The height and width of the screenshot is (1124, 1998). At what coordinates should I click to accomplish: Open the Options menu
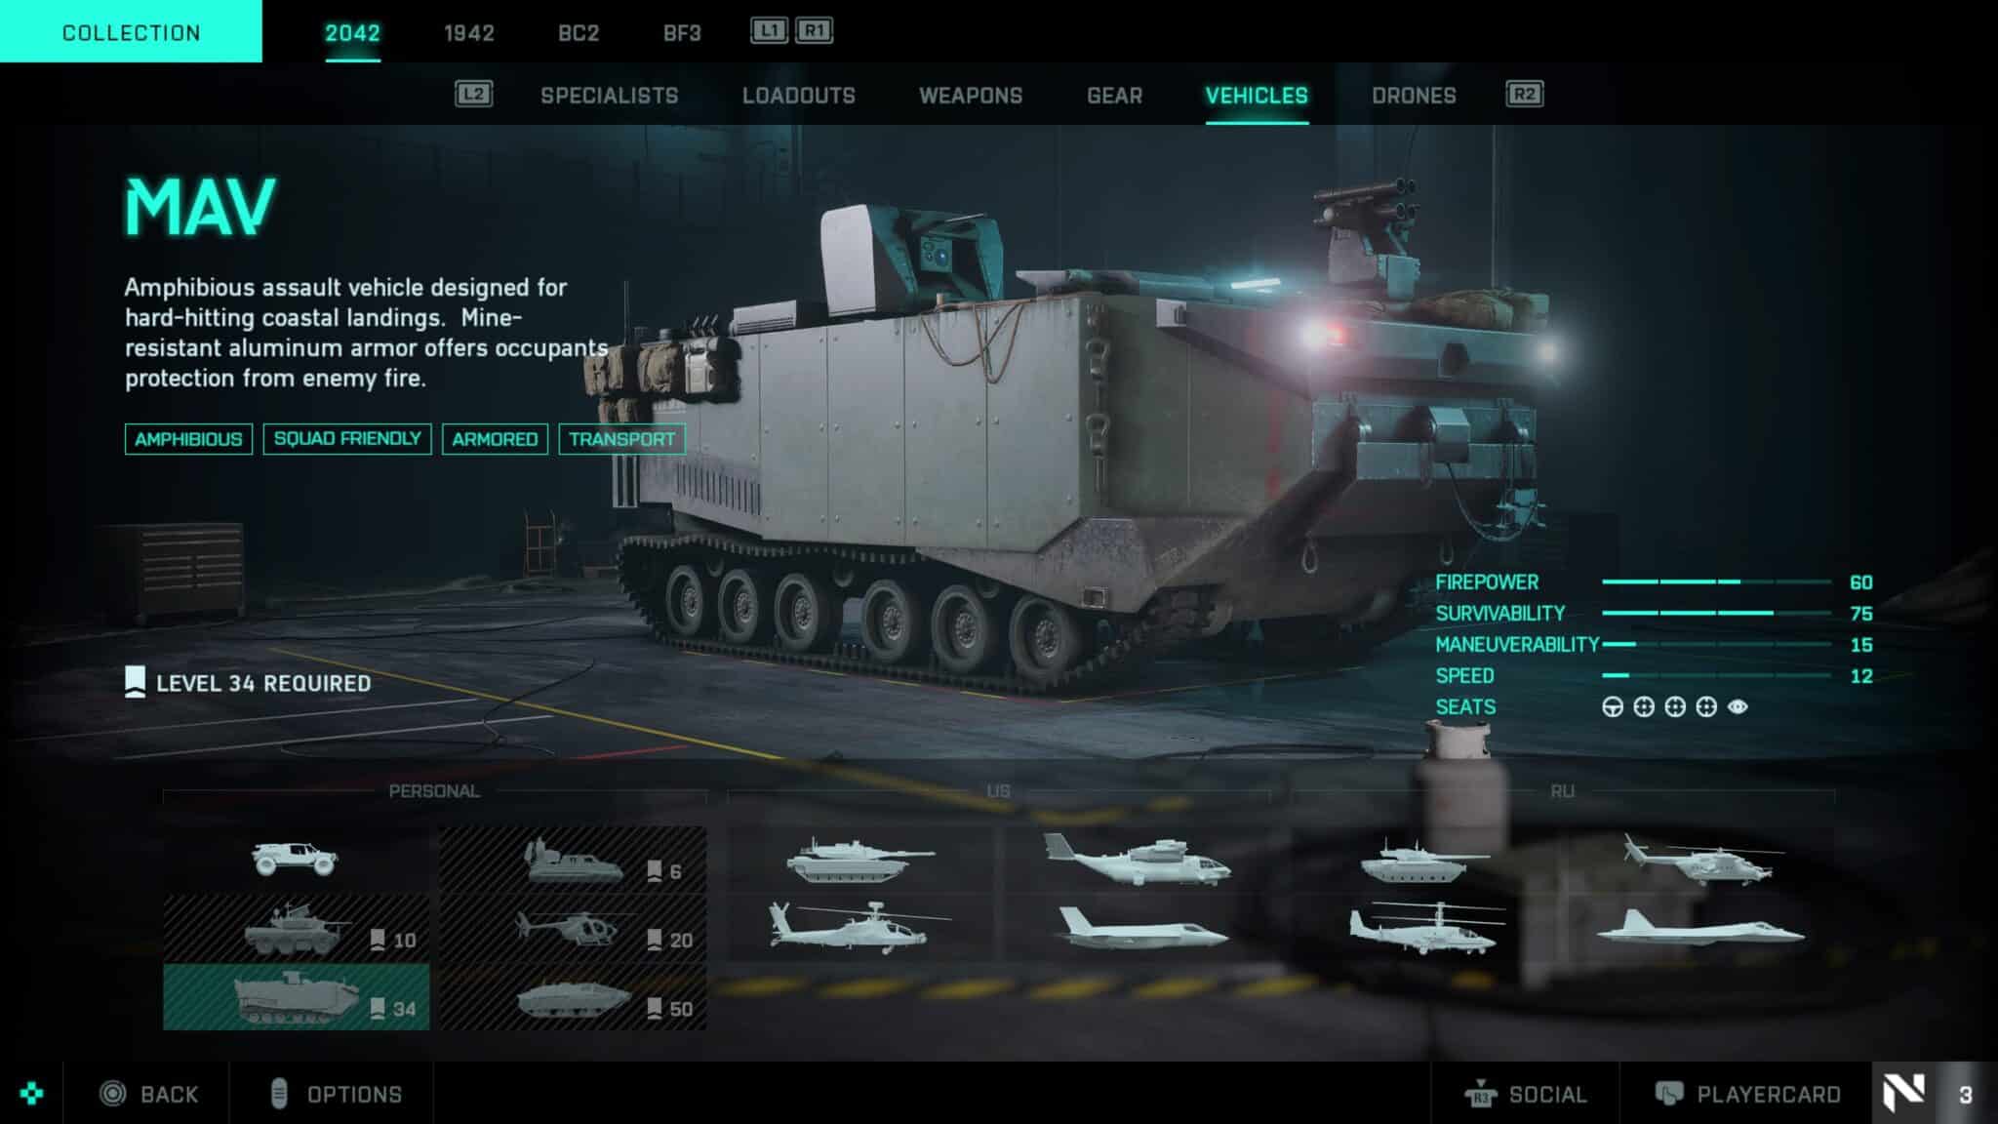(336, 1094)
